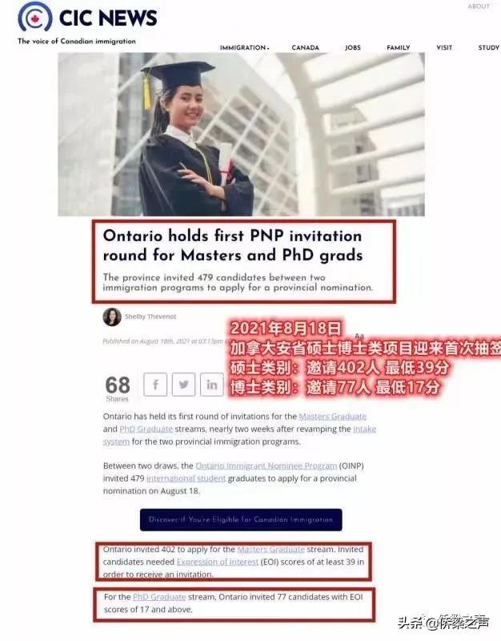Click the Shelby Thevenot author name
Viewport: 501px width, 641px height.
click(150, 316)
